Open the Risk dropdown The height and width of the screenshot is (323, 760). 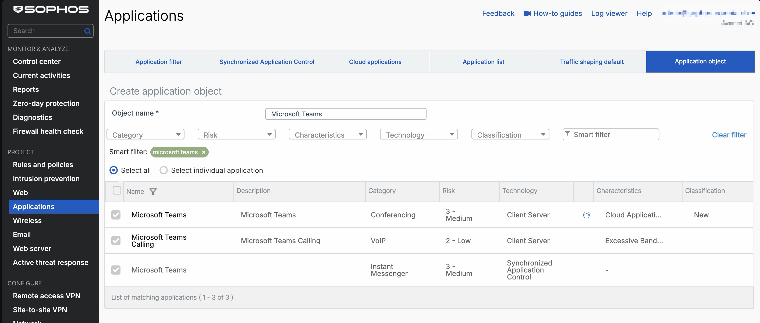237,134
